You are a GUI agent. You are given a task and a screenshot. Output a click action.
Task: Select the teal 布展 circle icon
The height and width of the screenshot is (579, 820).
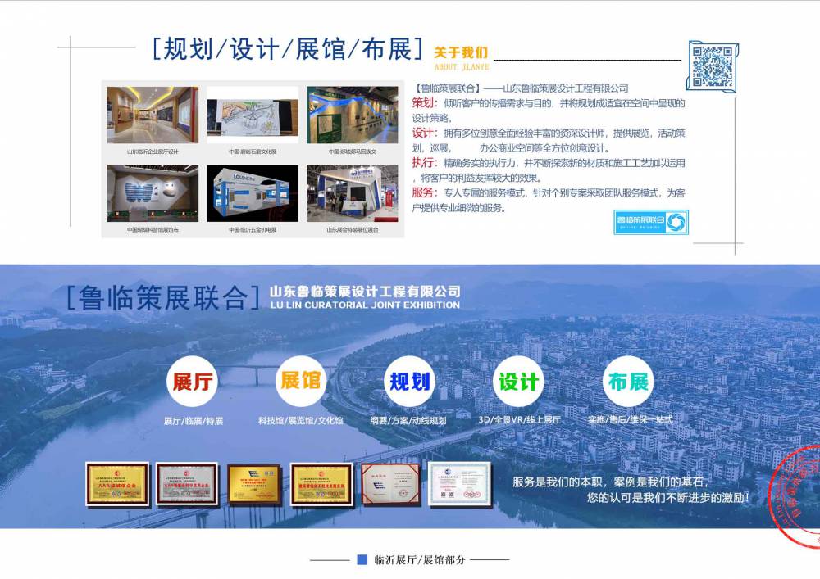pyautogui.click(x=628, y=382)
